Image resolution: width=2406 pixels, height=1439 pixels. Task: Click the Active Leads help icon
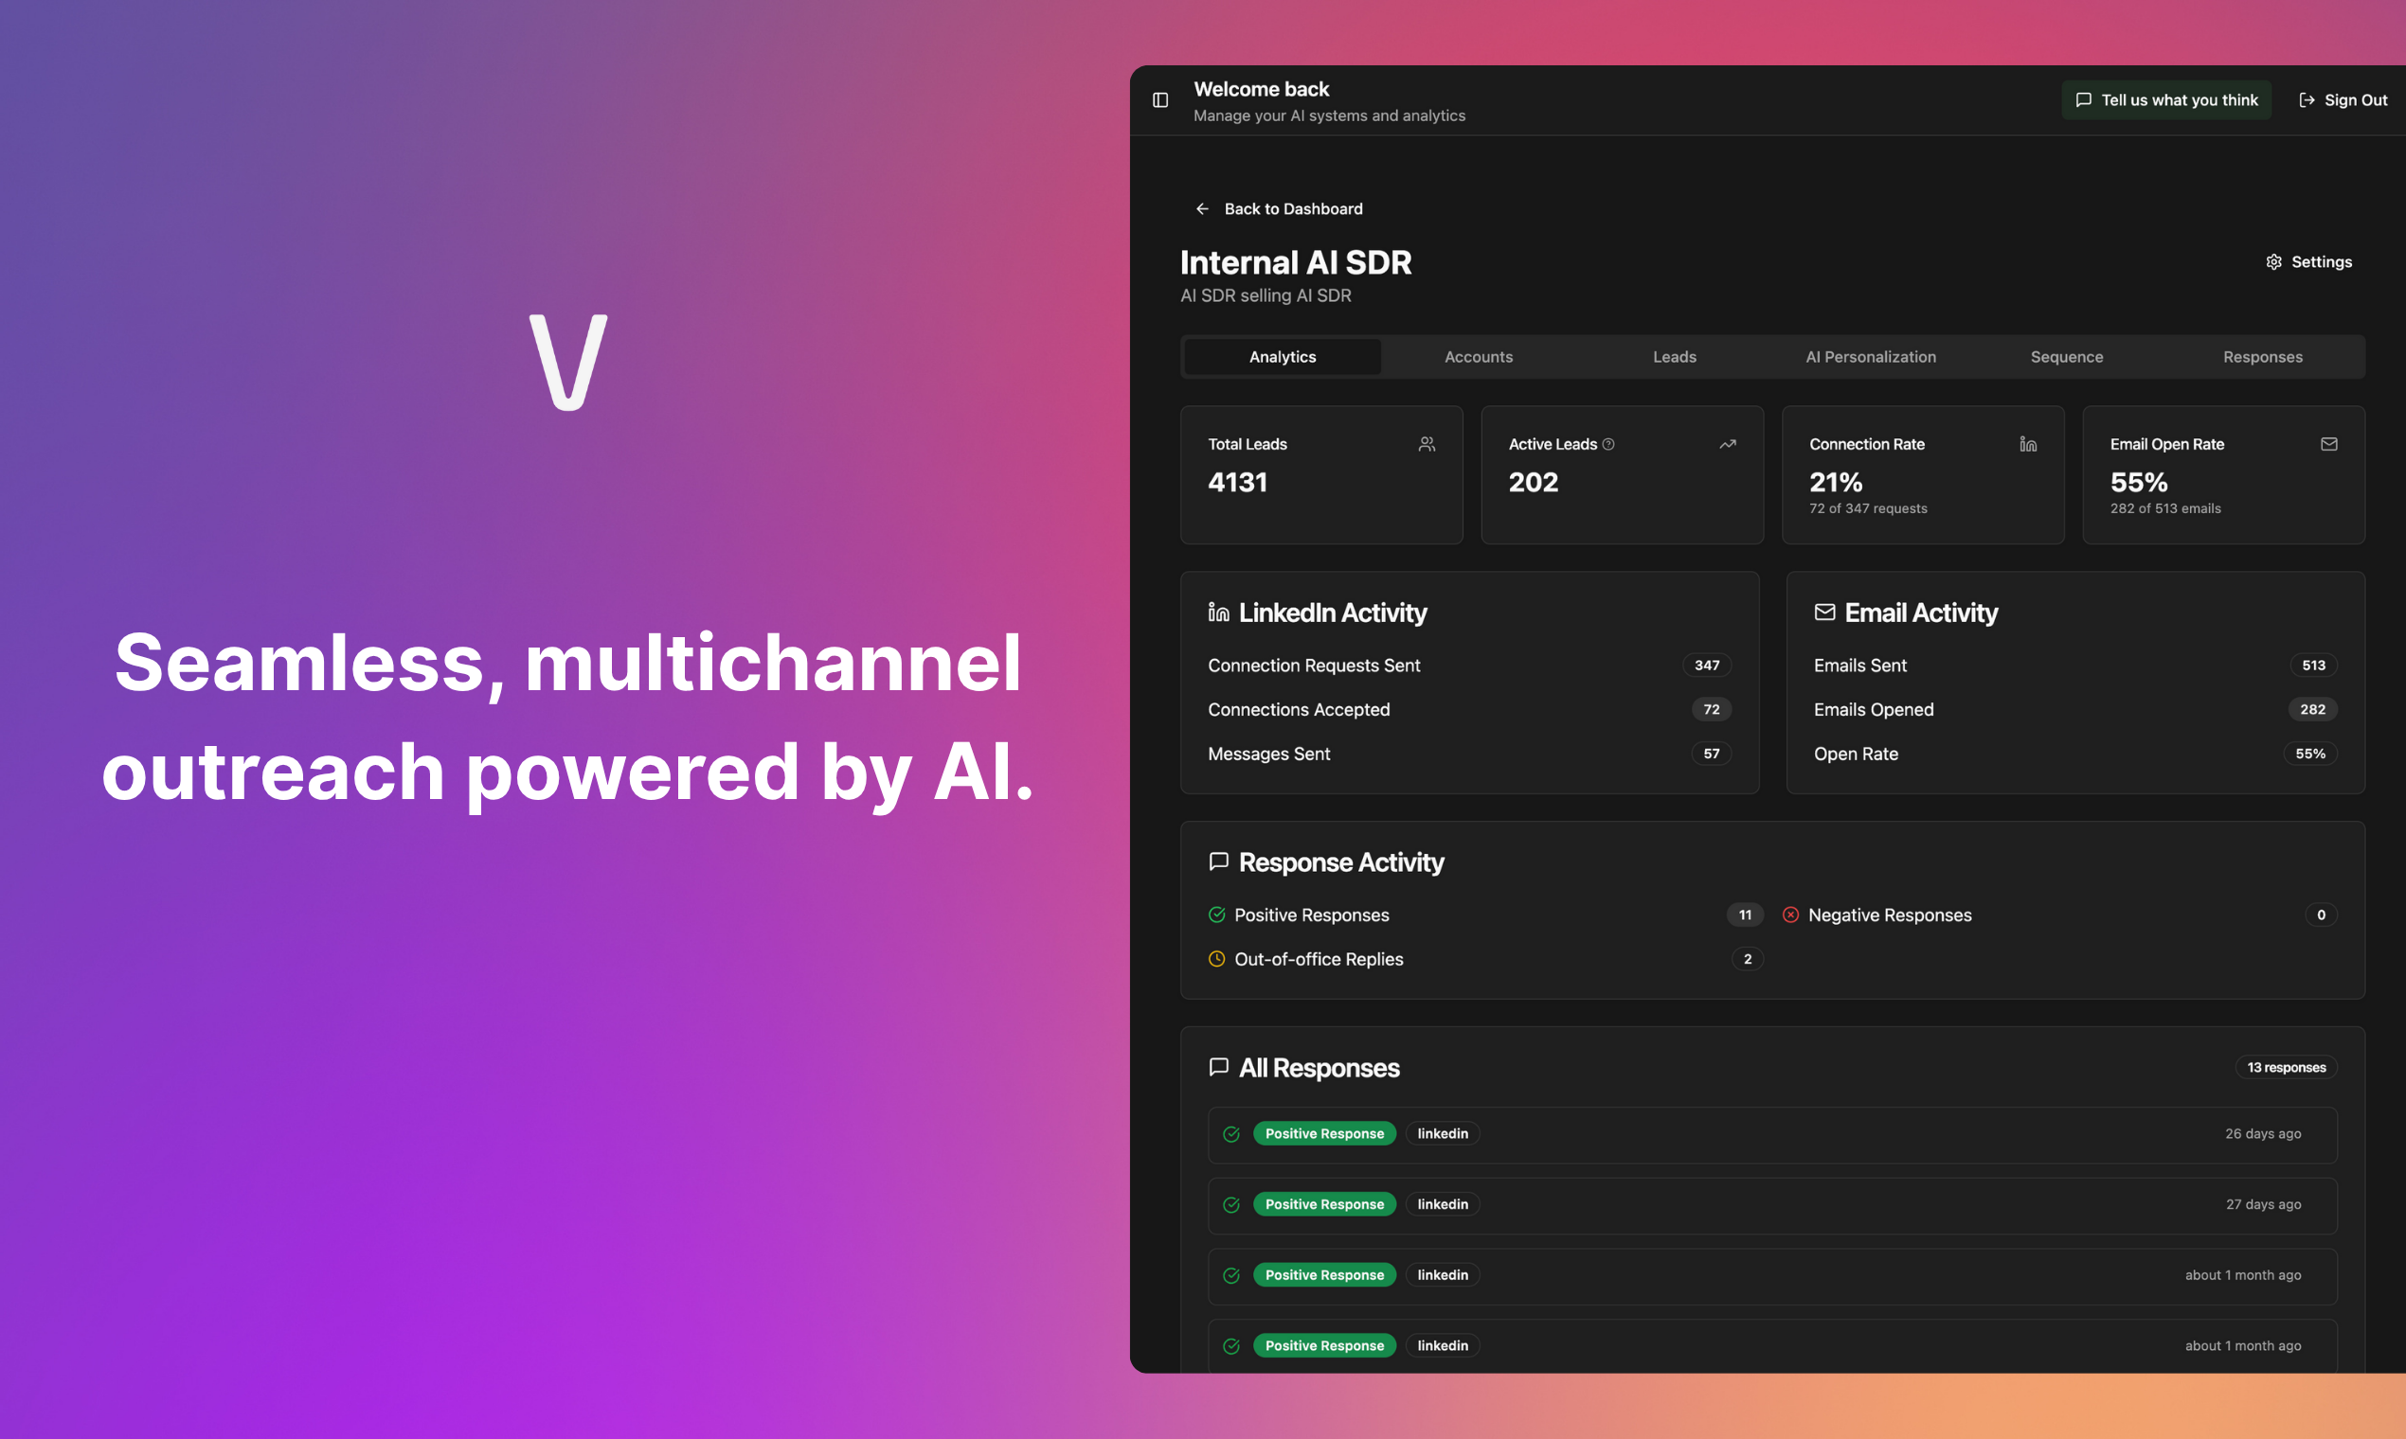click(x=1607, y=444)
